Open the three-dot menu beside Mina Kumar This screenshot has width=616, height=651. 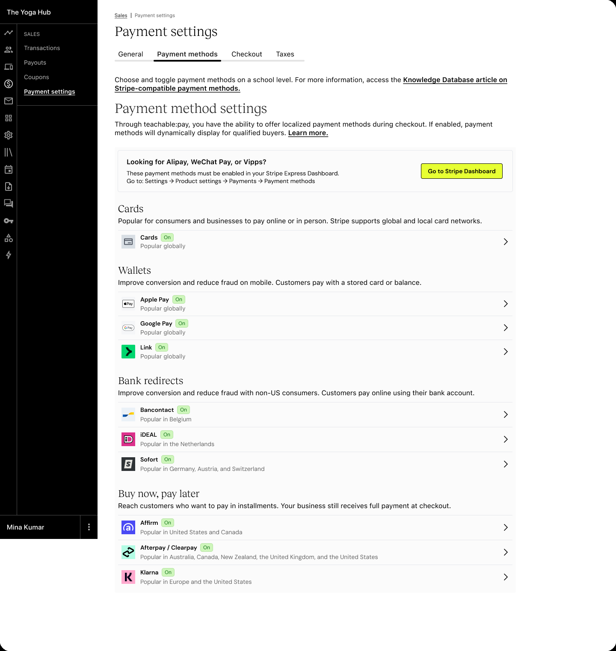tap(89, 527)
